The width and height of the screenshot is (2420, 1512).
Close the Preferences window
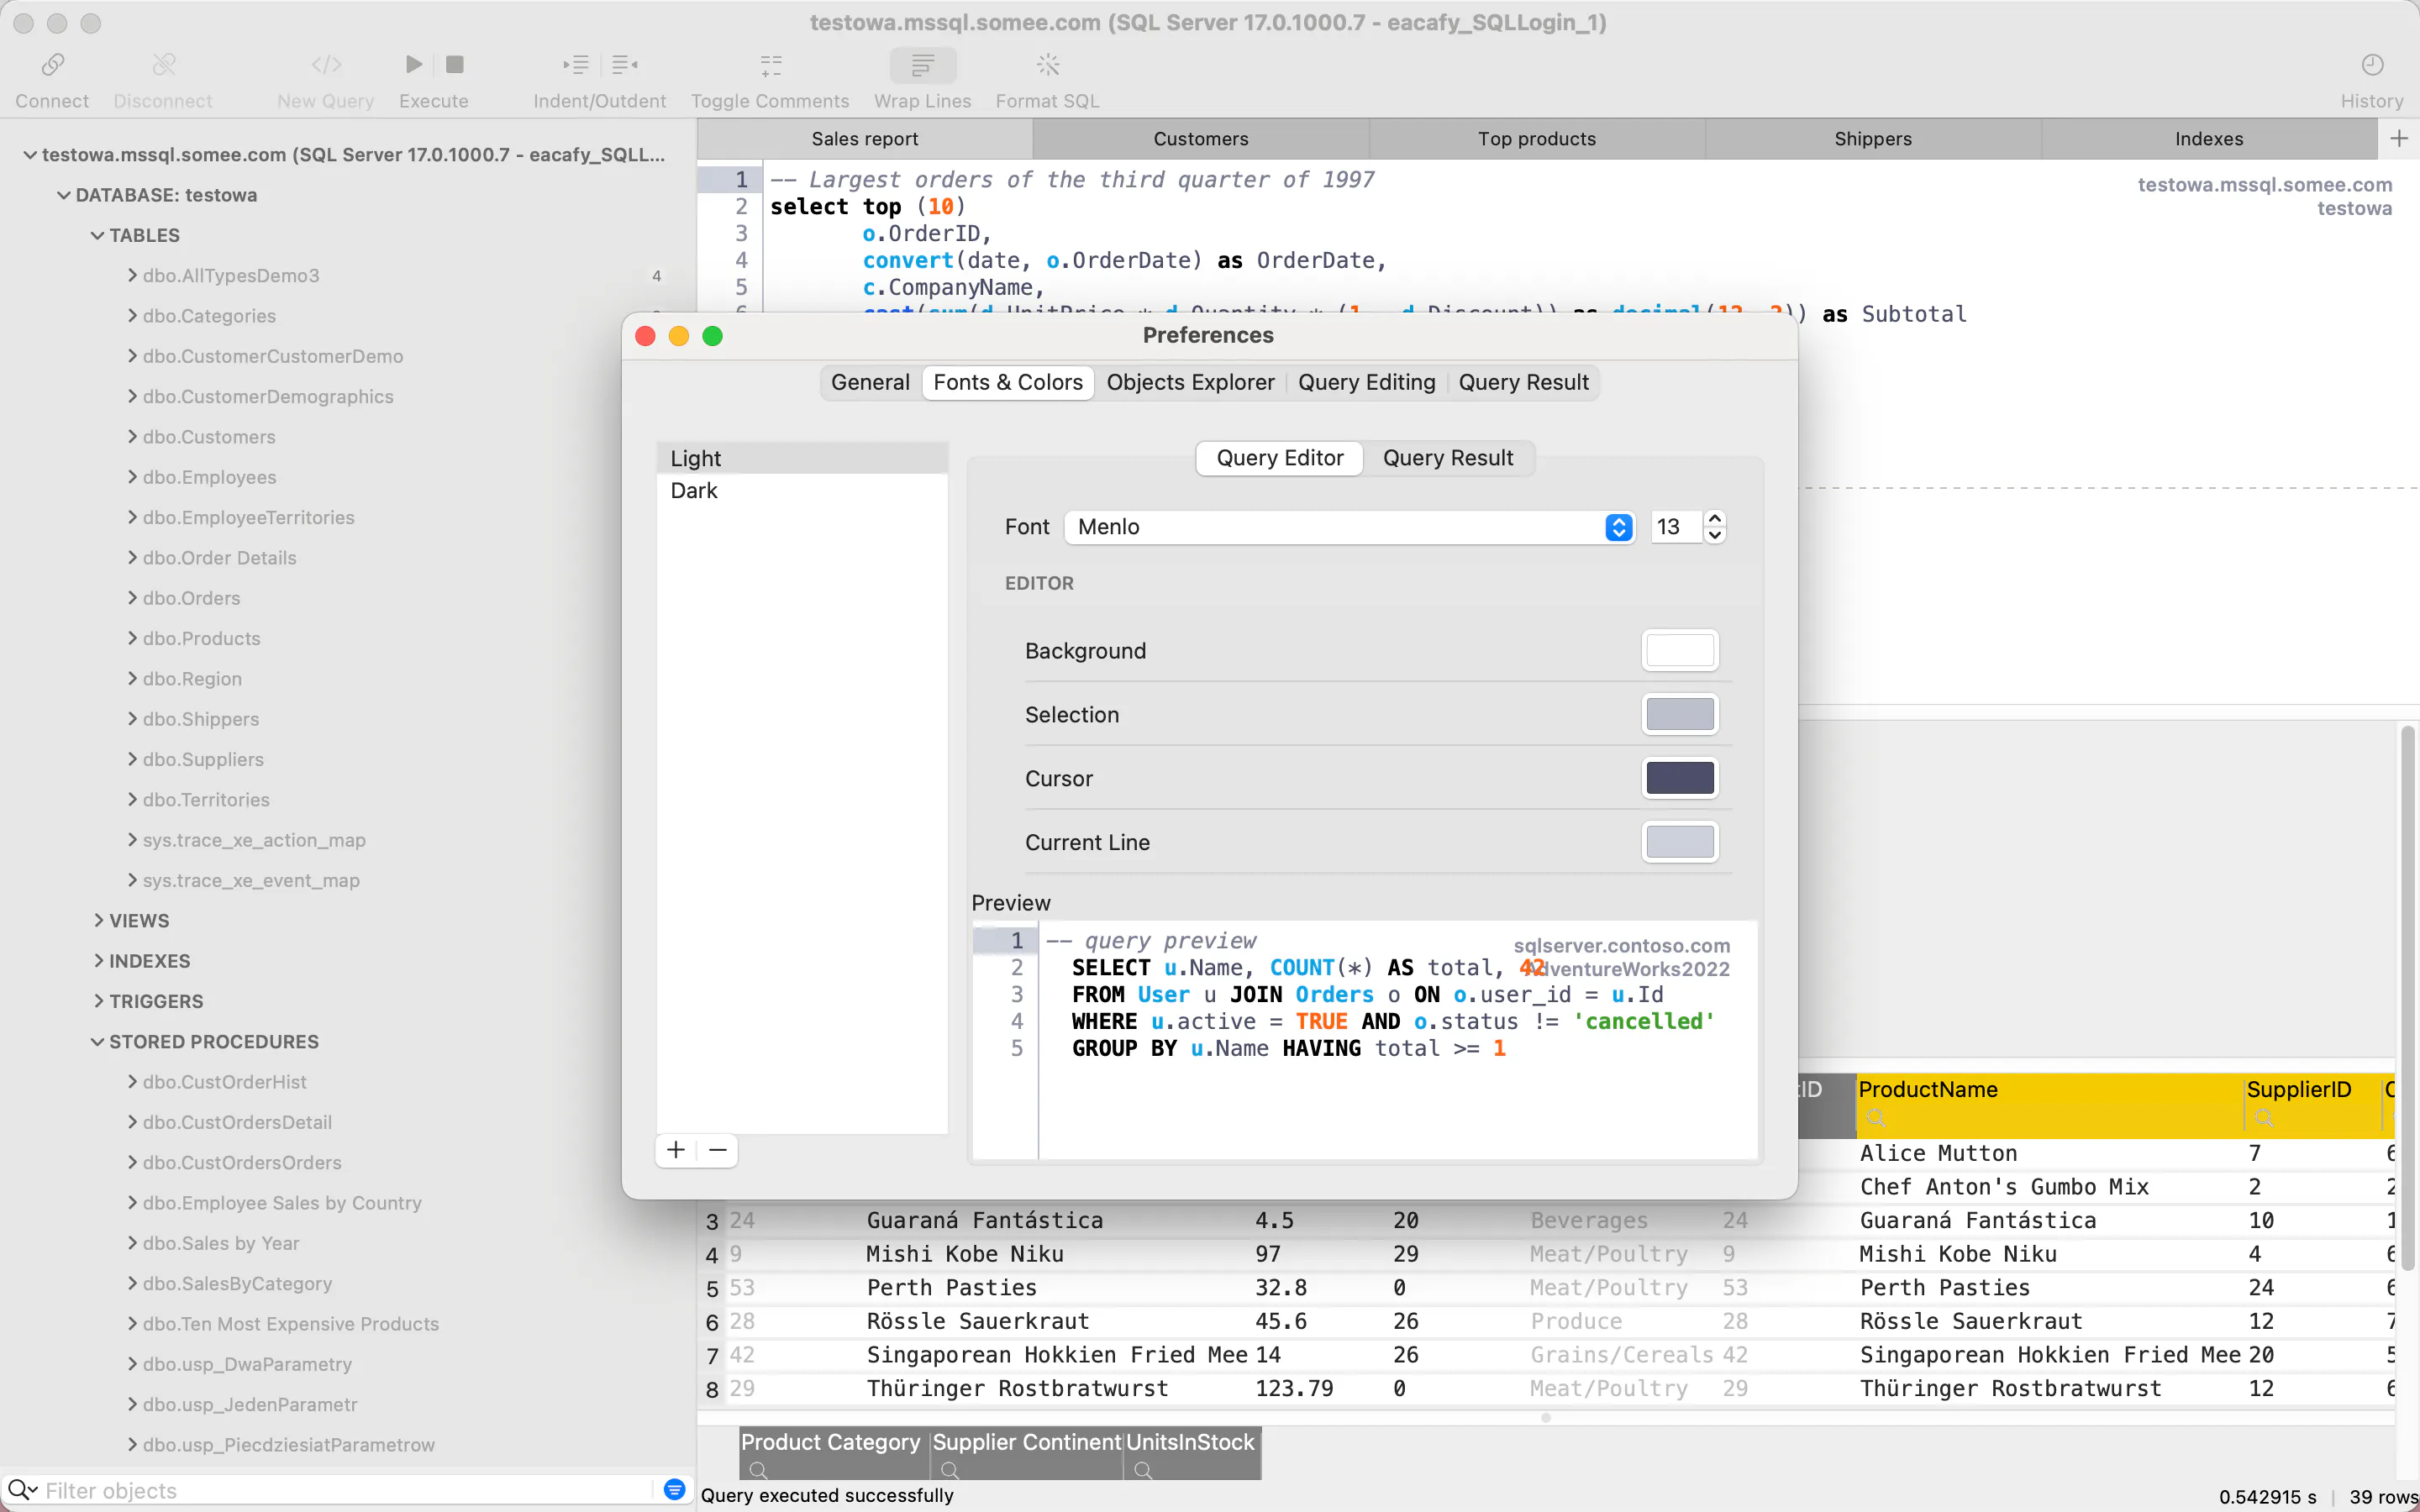click(x=646, y=336)
